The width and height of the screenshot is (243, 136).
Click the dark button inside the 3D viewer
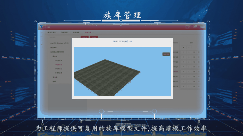(166, 54)
